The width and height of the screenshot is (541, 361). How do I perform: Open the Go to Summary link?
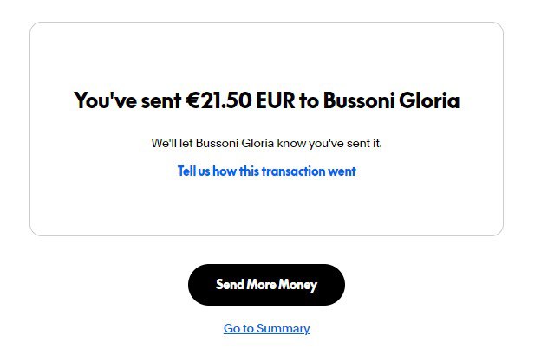coord(266,328)
